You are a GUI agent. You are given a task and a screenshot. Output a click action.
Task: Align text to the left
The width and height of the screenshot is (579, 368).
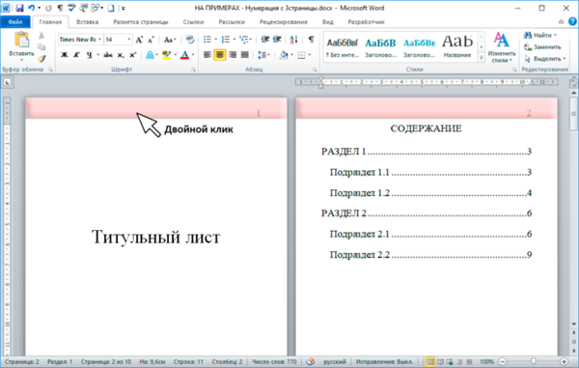pyautogui.click(x=207, y=55)
